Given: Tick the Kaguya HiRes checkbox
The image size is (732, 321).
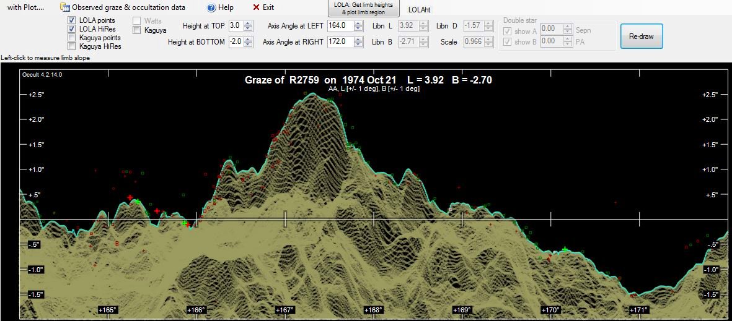Looking at the screenshot, I should point(73,46).
